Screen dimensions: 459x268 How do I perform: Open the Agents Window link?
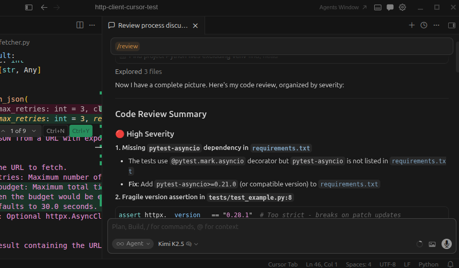click(343, 7)
